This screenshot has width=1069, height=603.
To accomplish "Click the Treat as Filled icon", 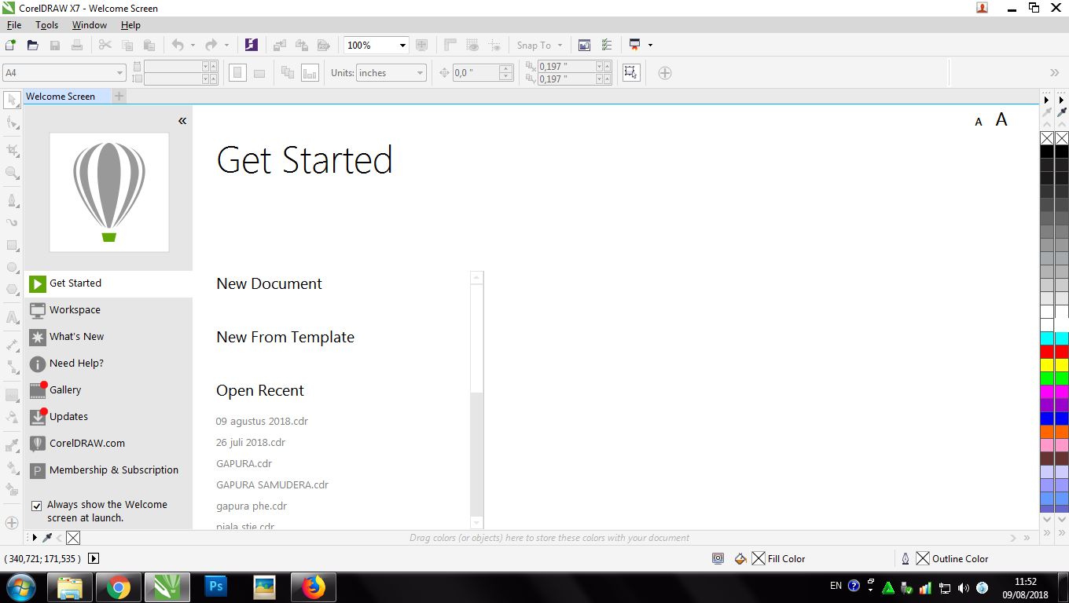I will [x=630, y=72].
